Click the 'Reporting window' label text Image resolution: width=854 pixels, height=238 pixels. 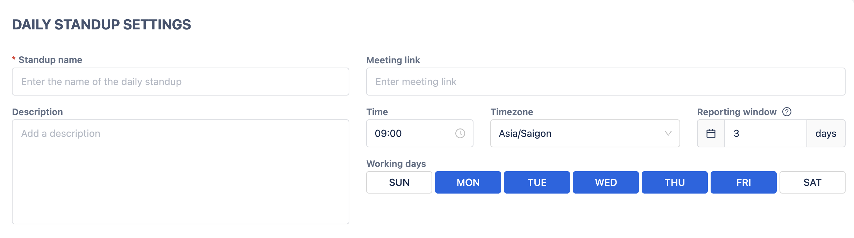click(x=736, y=112)
